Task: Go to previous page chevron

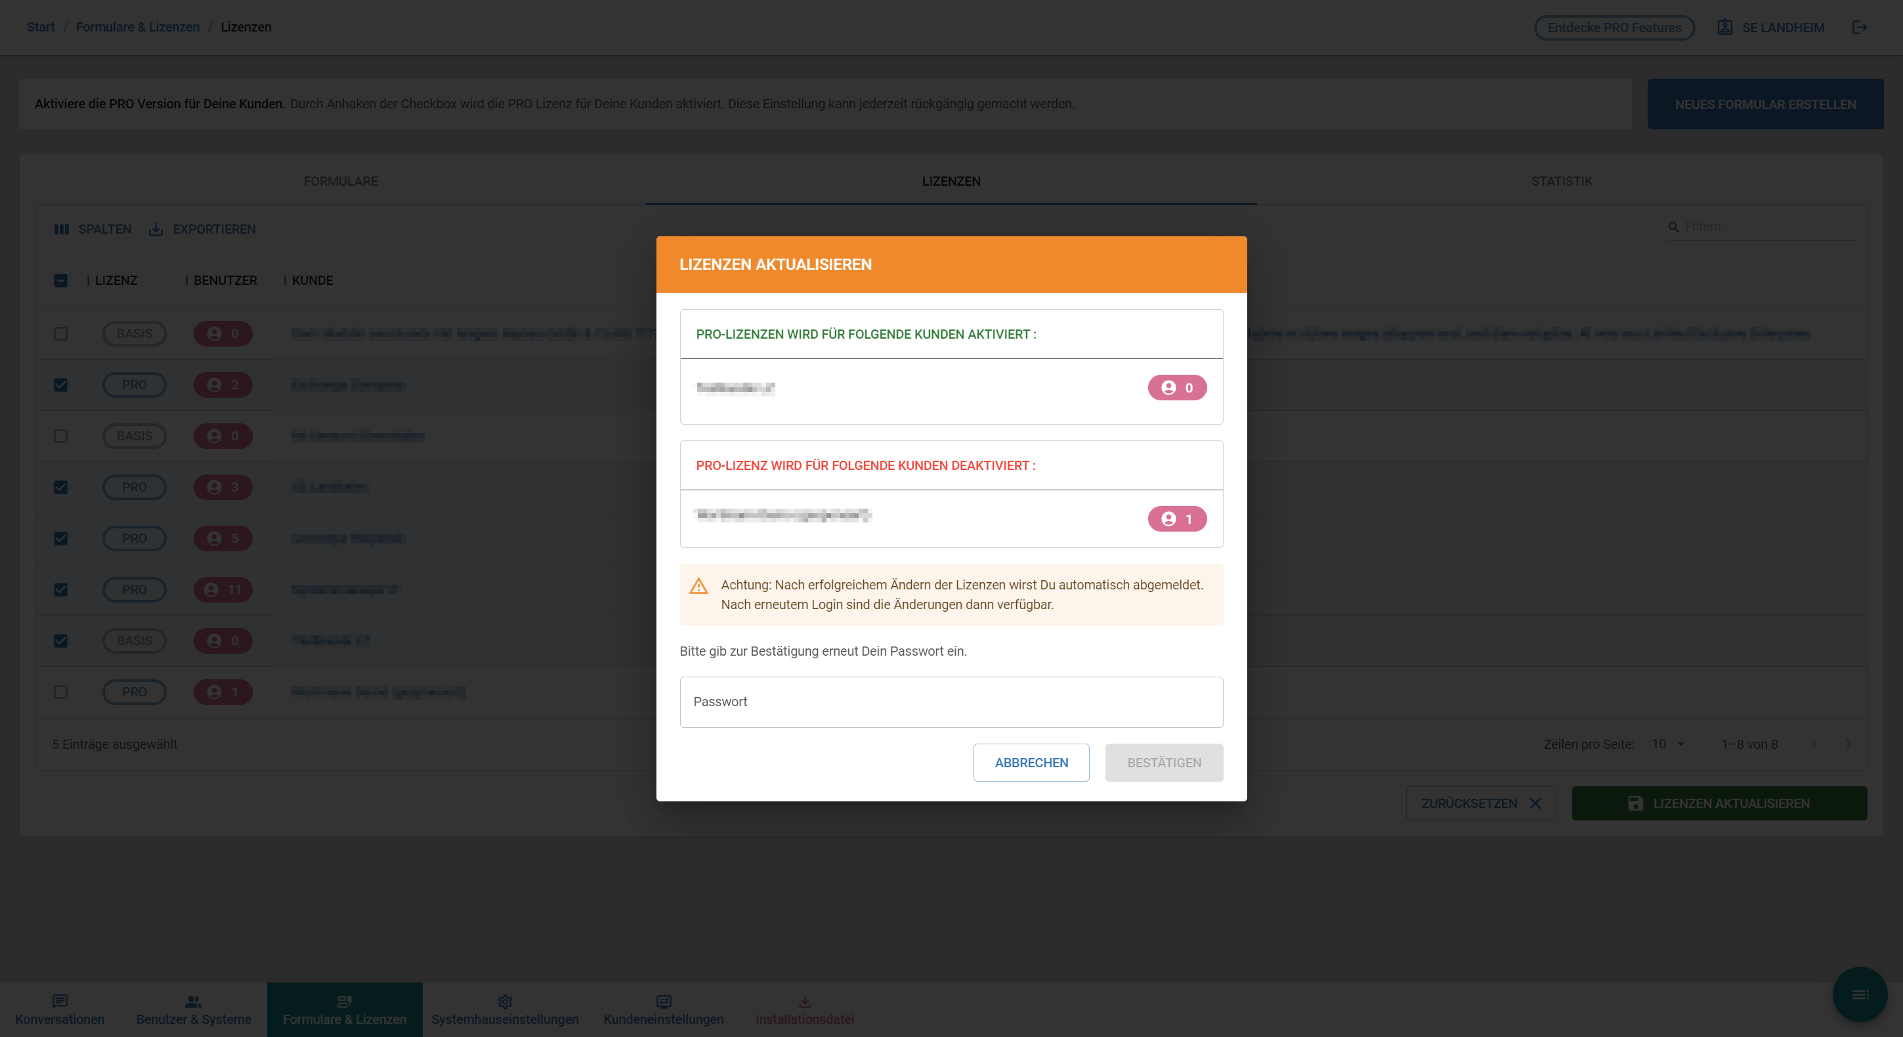Action: tap(1814, 744)
